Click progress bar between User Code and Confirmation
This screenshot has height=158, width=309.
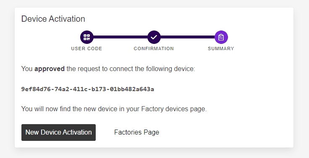[x=120, y=37]
